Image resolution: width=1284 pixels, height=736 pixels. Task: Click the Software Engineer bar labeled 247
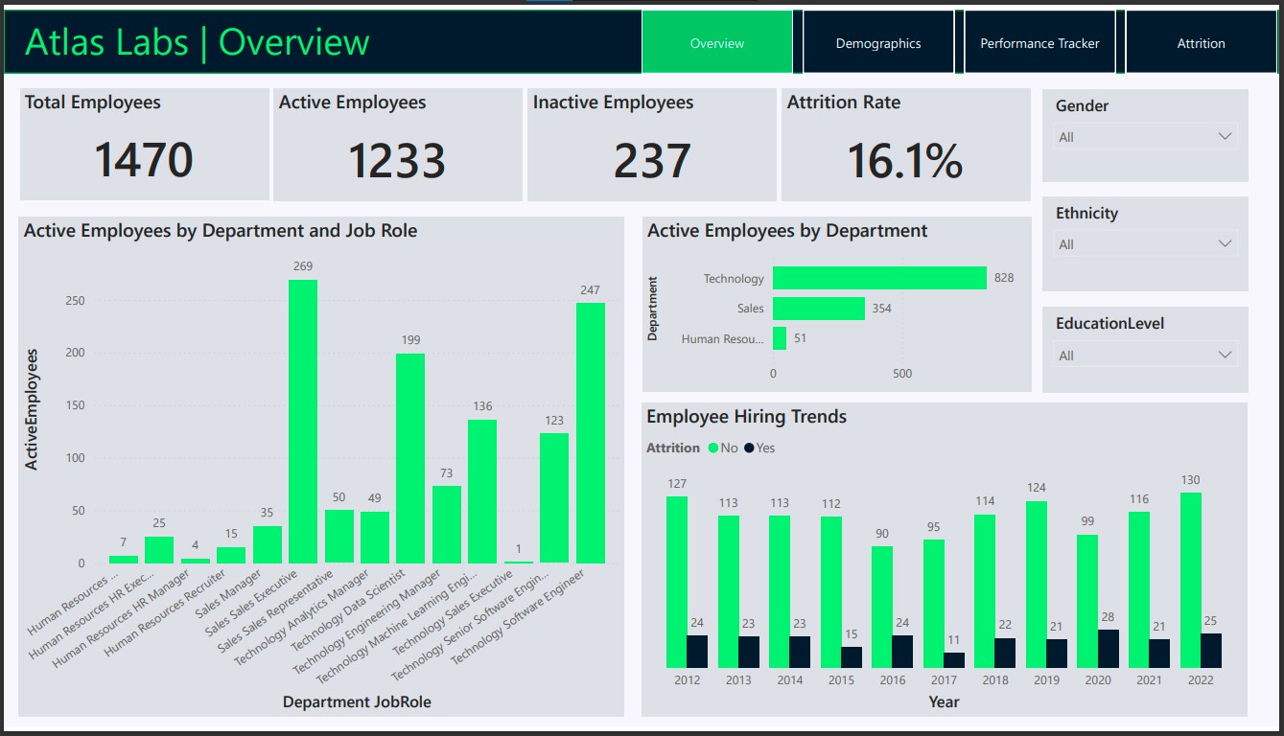click(591, 433)
